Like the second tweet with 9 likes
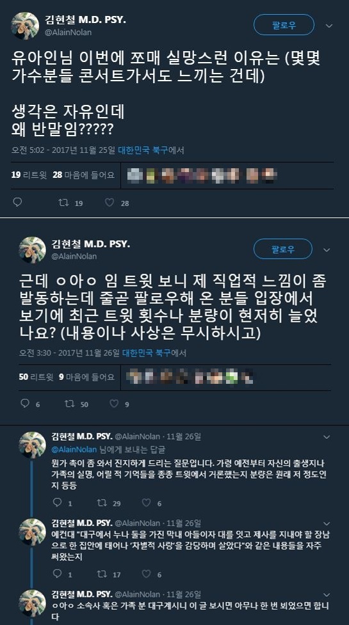 (x=114, y=404)
